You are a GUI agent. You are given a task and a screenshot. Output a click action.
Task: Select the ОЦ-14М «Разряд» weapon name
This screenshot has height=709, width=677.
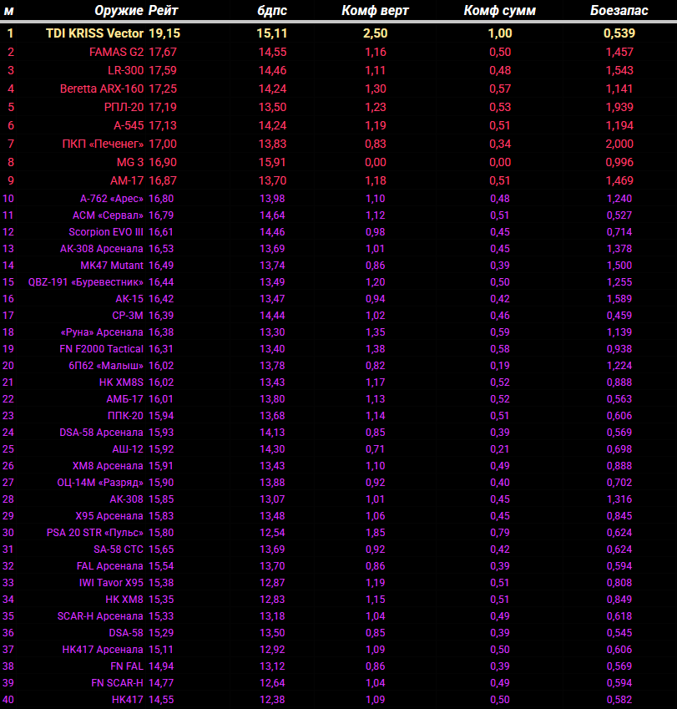100,483
